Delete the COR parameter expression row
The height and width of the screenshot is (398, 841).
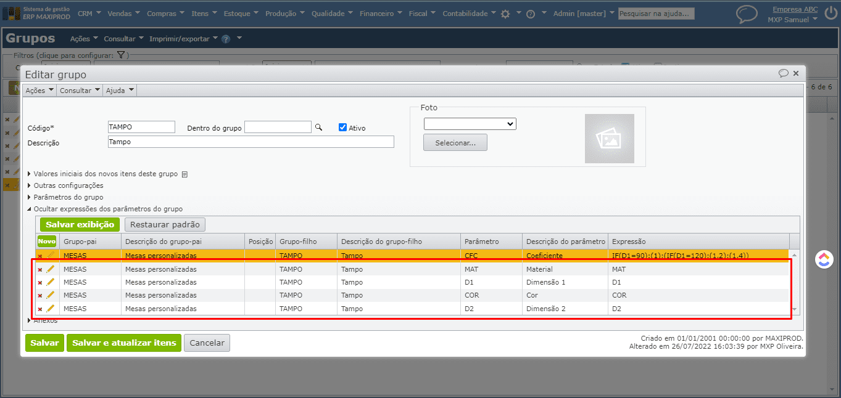pos(40,296)
